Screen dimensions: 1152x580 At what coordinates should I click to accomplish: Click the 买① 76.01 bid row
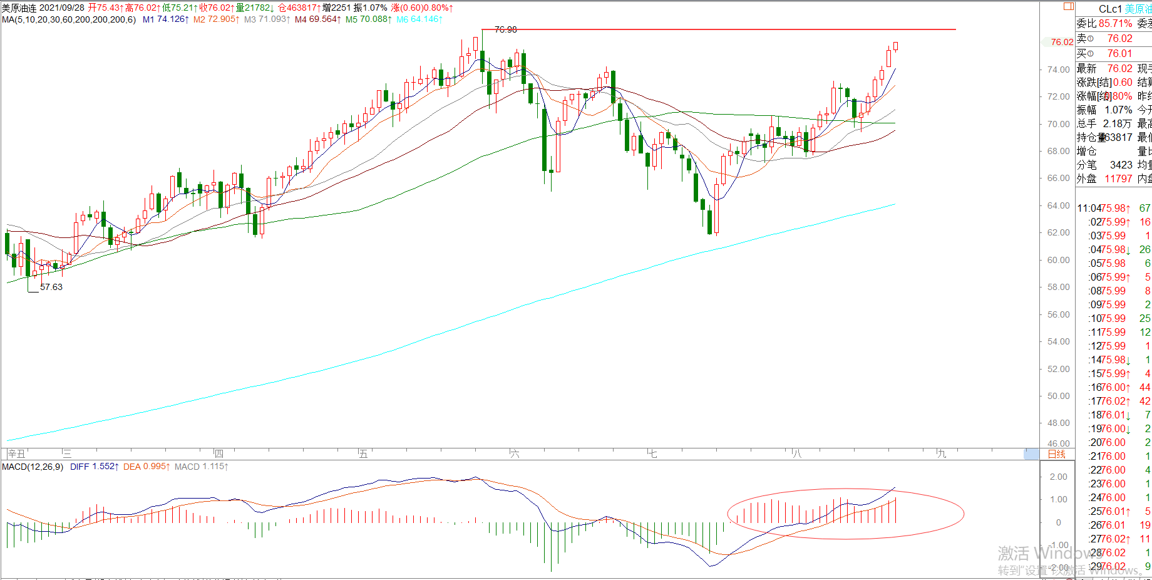(1104, 54)
